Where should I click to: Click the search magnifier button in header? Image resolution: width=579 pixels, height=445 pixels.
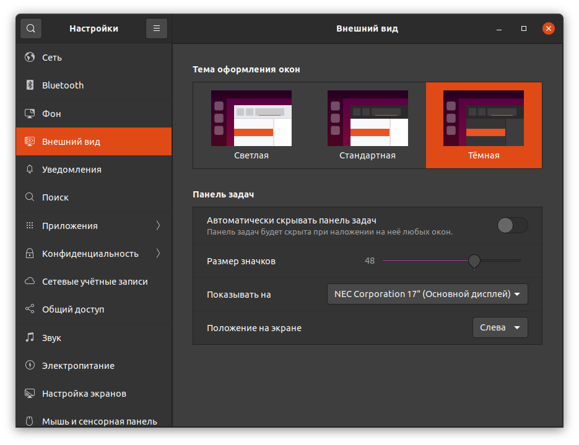[31, 28]
